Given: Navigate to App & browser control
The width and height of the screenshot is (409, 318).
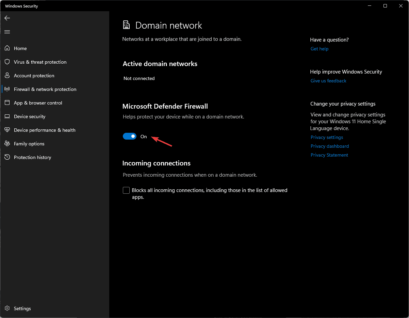Looking at the screenshot, I should pos(54,103).
